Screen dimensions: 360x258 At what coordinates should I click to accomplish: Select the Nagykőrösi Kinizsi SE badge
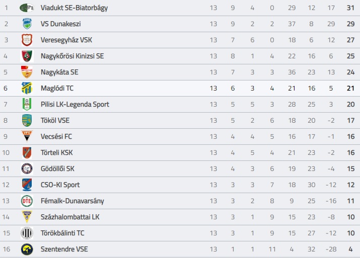point(27,56)
